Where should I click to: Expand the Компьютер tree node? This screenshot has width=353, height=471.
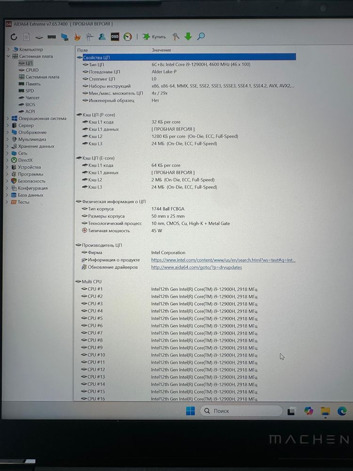(x=8, y=49)
